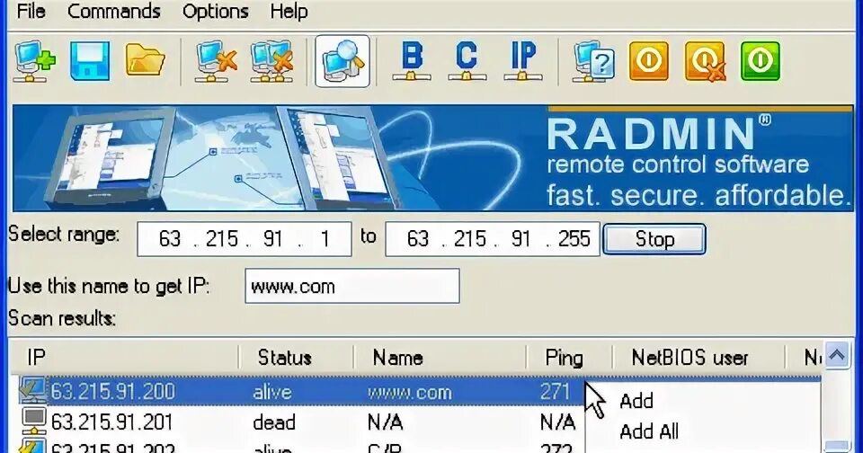Click computer icon of row 63.215.91.201
Image resolution: width=863 pixels, height=453 pixels.
(x=33, y=422)
